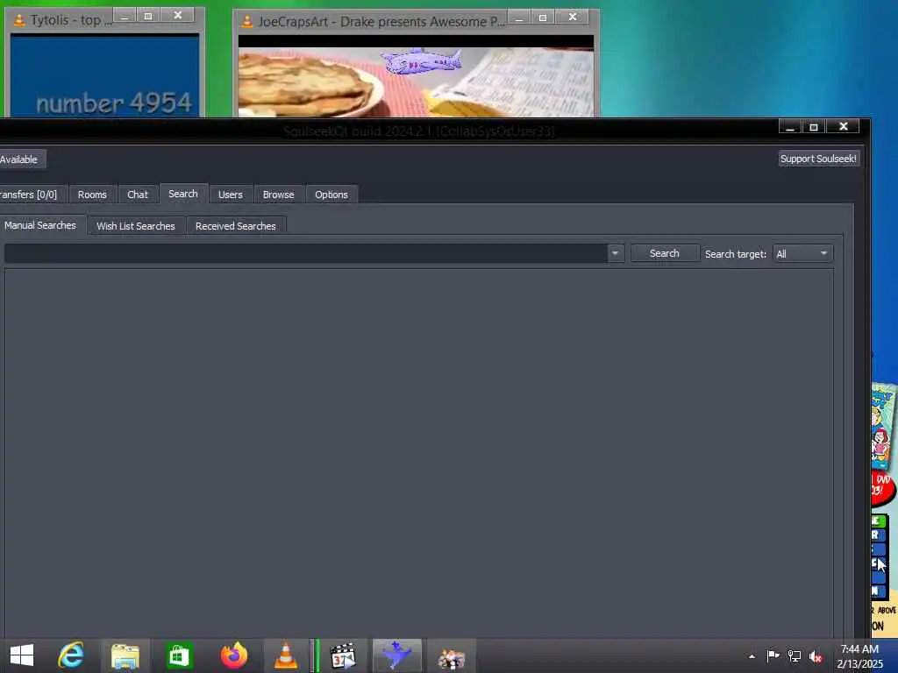Viewport: 898px width, 673px height.
Task: Open the Users tab
Action: tap(231, 195)
